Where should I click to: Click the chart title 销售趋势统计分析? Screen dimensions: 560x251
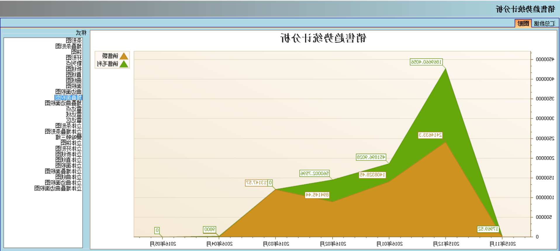tap(323, 38)
